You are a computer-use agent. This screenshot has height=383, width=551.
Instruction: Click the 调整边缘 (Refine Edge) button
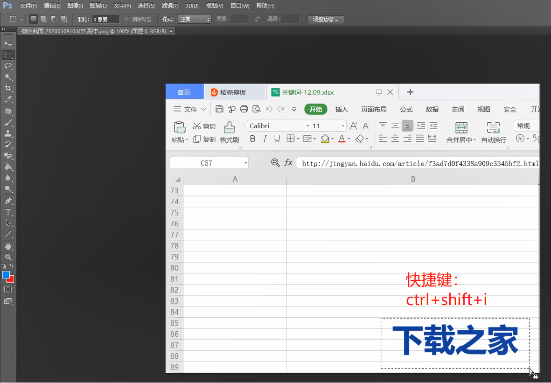tap(326, 19)
